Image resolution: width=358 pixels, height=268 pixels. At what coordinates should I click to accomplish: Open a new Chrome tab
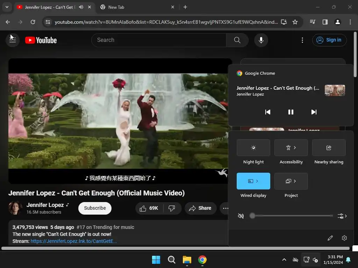(x=185, y=7)
